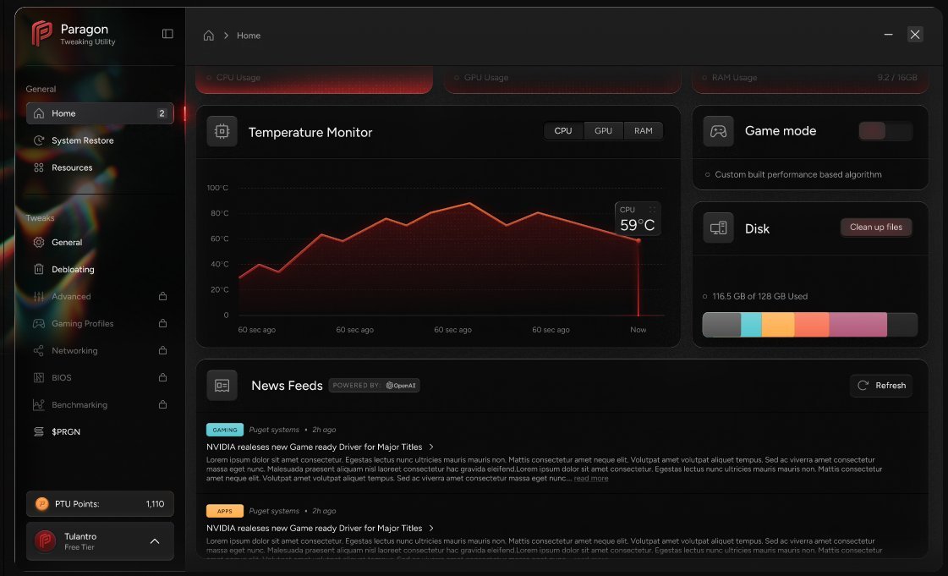Click the General gear icon
Image resolution: width=948 pixels, height=576 pixels.
(39, 243)
